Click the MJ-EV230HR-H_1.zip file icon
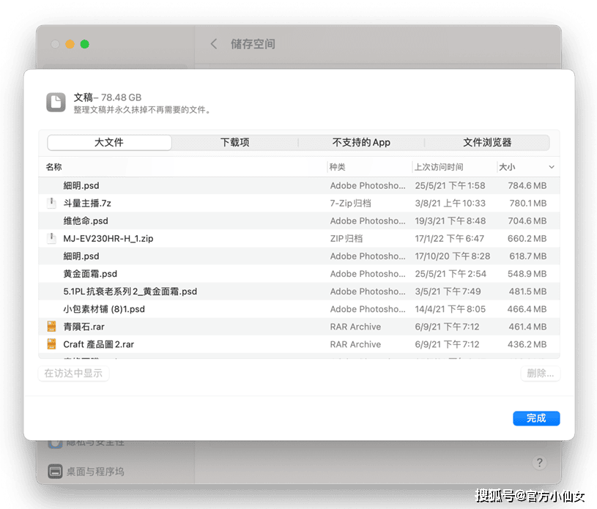The width and height of the screenshot is (597, 509). (51, 238)
